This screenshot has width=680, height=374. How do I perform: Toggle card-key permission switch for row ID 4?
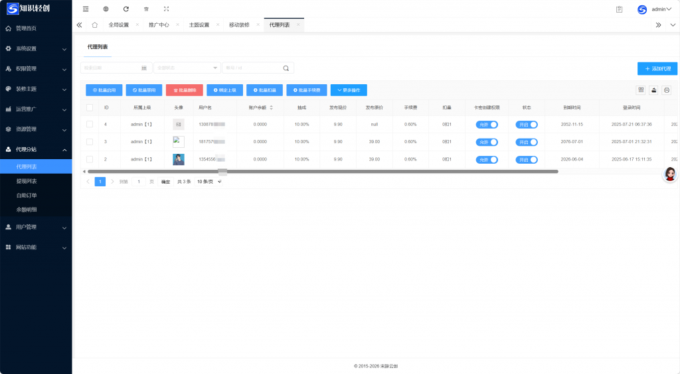click(487, 125)
